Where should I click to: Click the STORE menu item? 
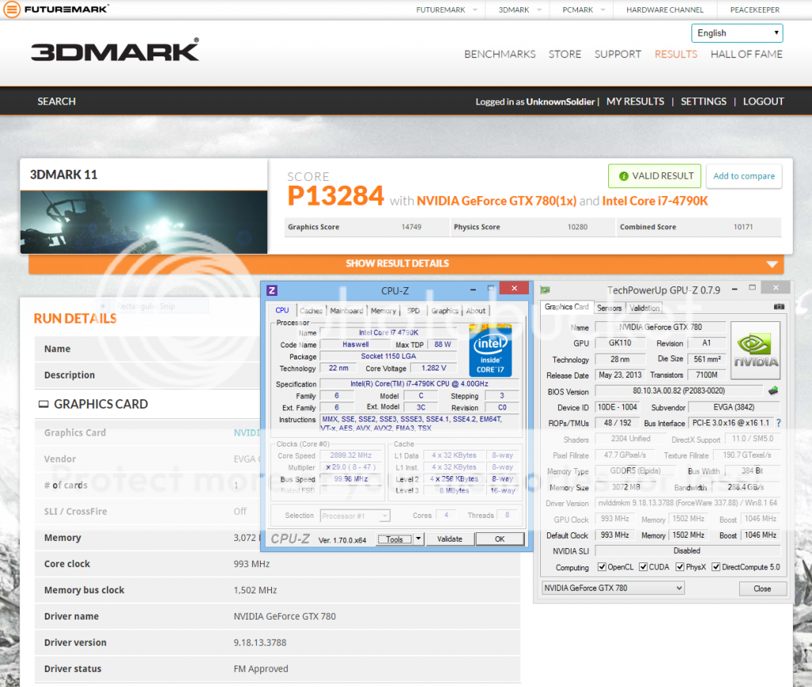pos(565,55)
